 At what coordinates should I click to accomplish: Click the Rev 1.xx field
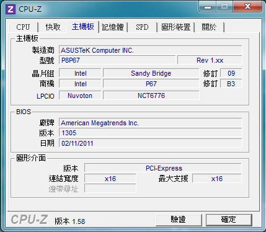(210, 60)
